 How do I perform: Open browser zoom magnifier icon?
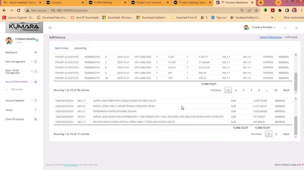pyautogui.click(x=242, y=10)
